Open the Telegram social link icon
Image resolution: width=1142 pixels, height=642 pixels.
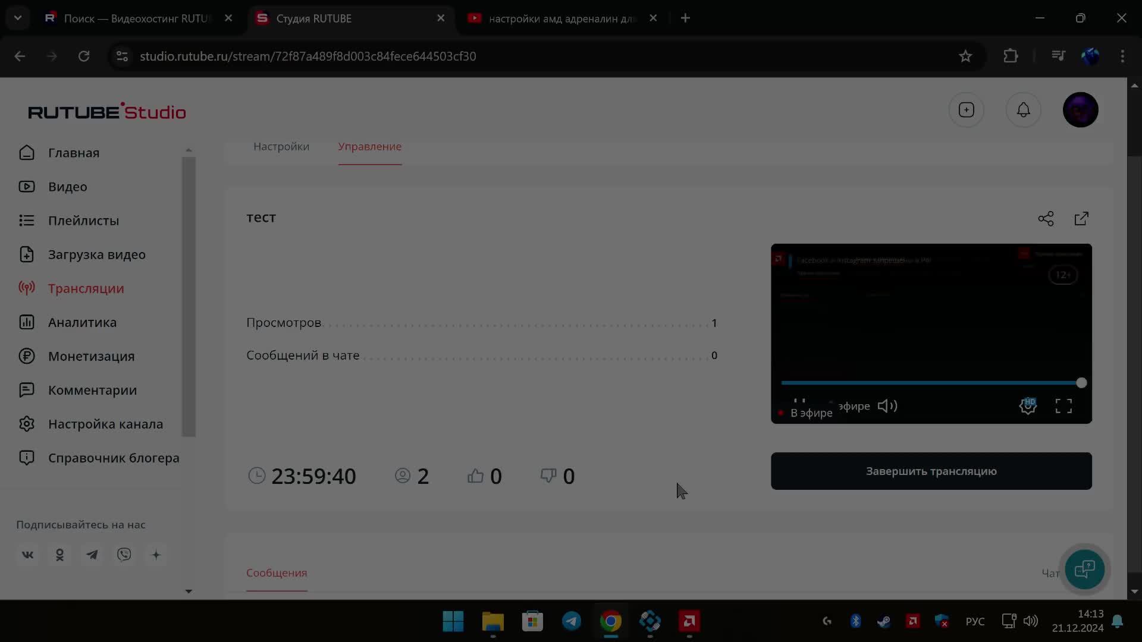point(92,555)
